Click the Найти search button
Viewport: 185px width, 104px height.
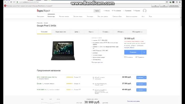click(x=97, y=11)
